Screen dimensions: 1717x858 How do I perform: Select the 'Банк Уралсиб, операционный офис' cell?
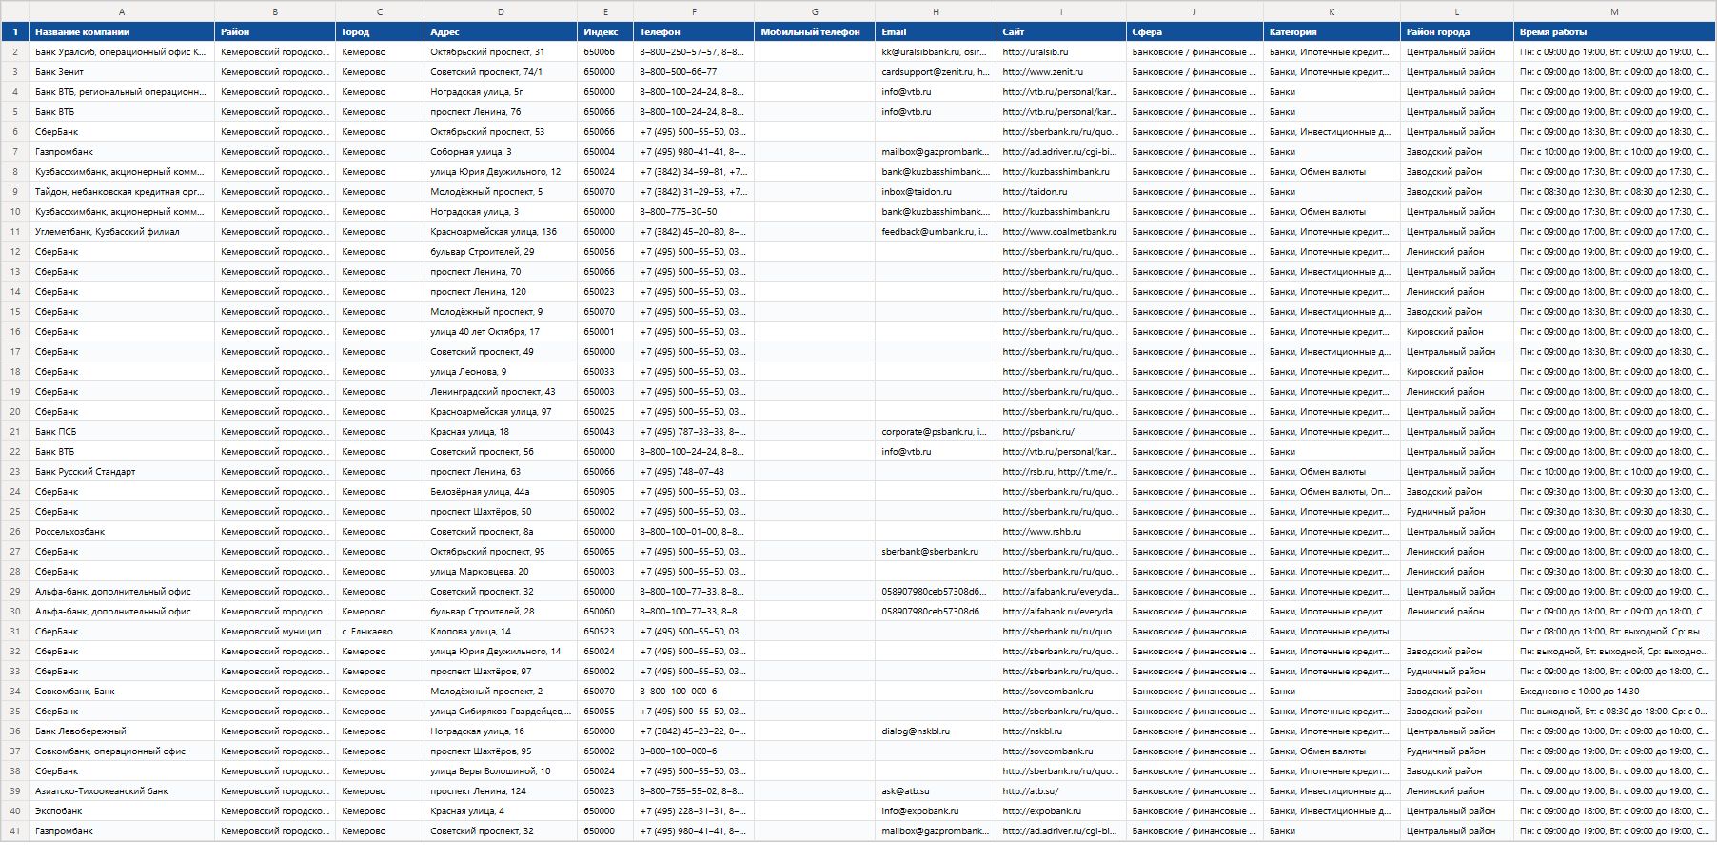[x=122, y=52]
